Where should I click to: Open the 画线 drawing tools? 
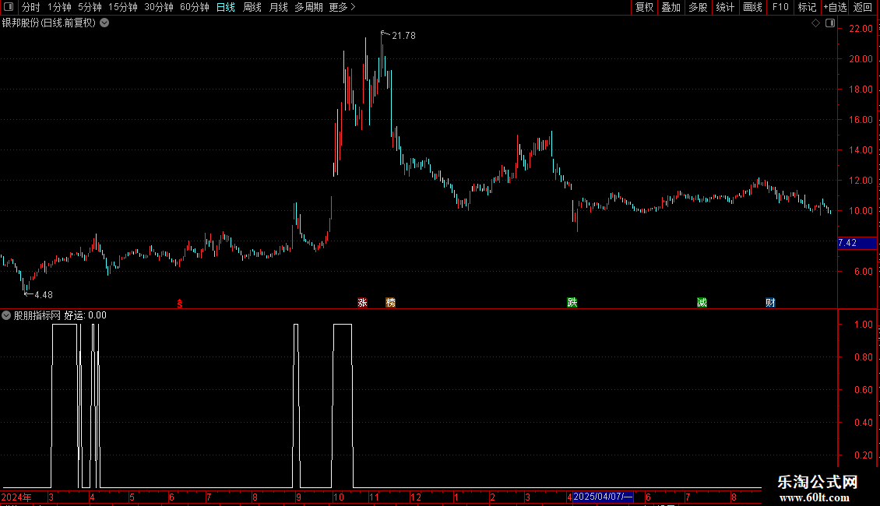pos(752,7)
